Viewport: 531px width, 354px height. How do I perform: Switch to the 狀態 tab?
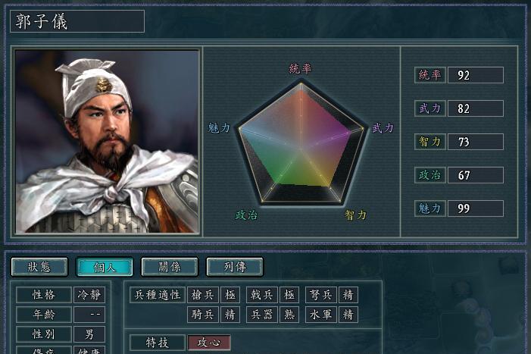pyautogui.click(x=39, y=267)
